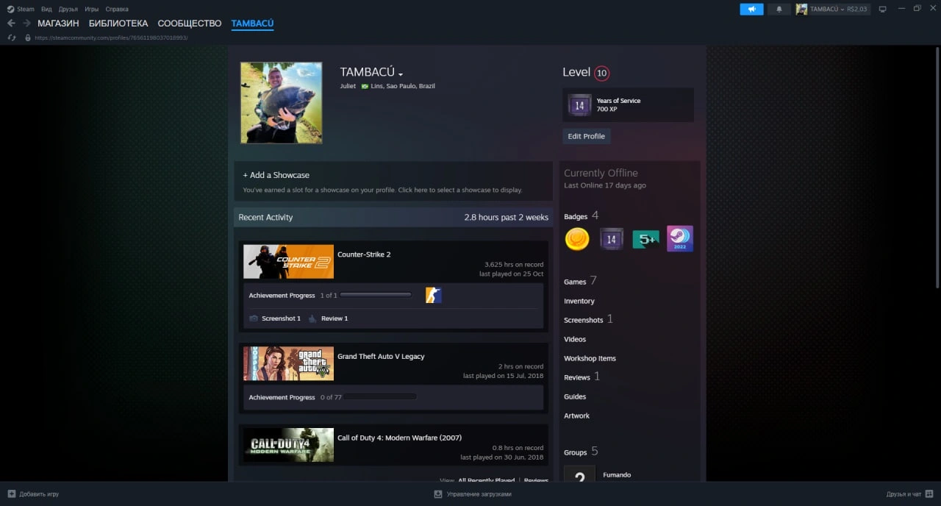Viewport: 941px width, 506px height.
Task: Click the 5+ game collector badge
Action: pos(645,239)
